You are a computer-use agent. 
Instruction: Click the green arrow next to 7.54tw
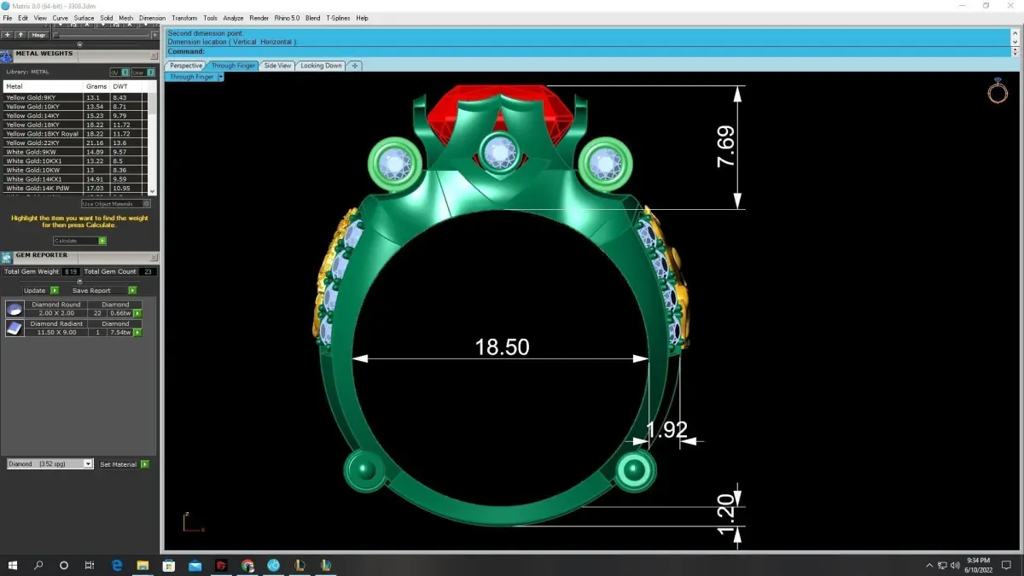(x=137, y=332)
